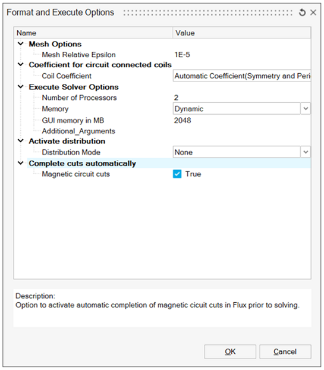This screenshot has width=324, height=370.
Task: Collapse the Mesh Options group
Action: click(21, 43)
